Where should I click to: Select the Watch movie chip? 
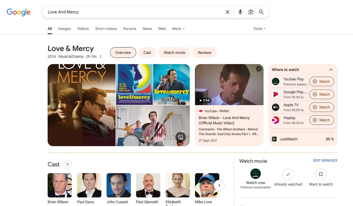coord(174,53)
